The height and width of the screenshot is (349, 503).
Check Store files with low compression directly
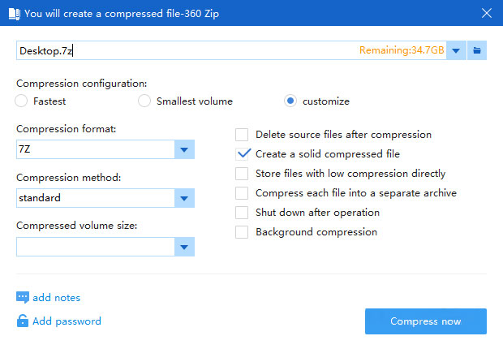[242, 174]
